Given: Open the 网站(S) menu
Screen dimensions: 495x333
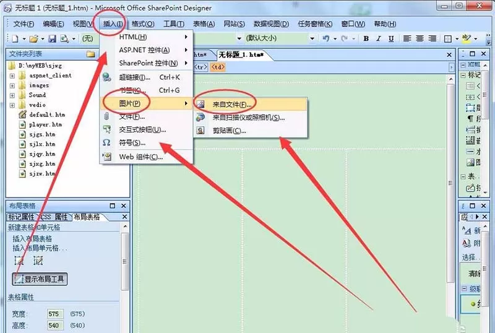Looking at the screenshot, I should (235, 24).
